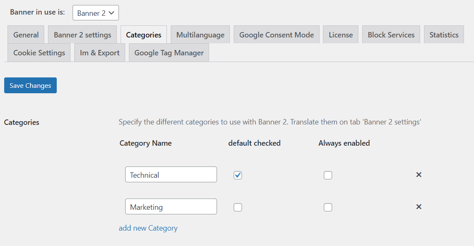Open the Banner 2 settings tab

click(82, 35)
